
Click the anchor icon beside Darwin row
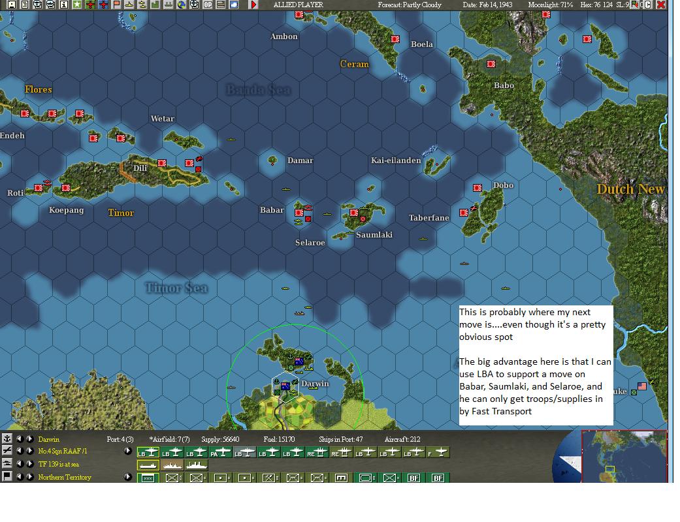7,439
